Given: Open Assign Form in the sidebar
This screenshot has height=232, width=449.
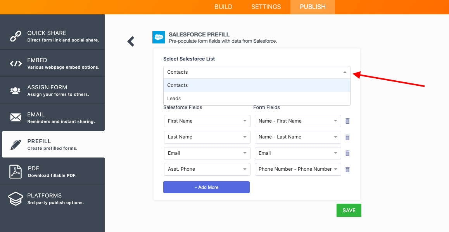Looking at the screenshot, I should point(52,90).
